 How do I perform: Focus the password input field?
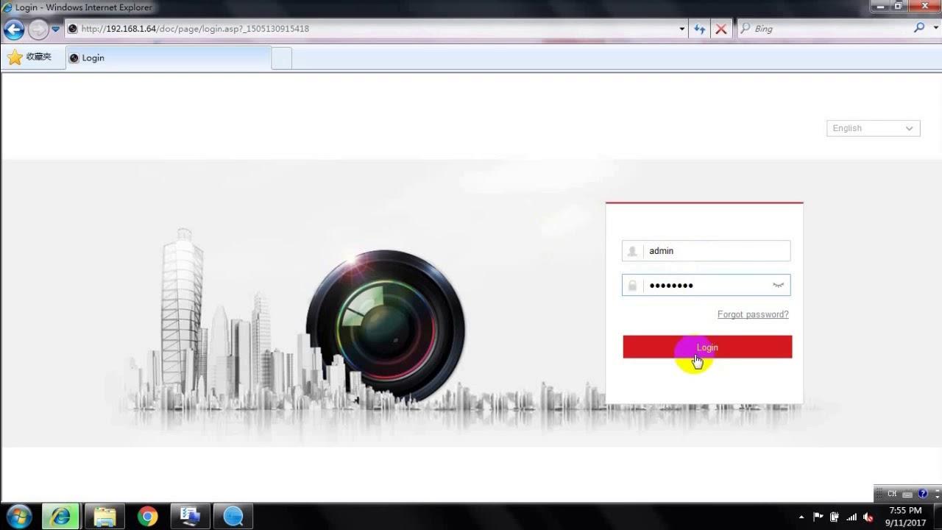(706, 286)
